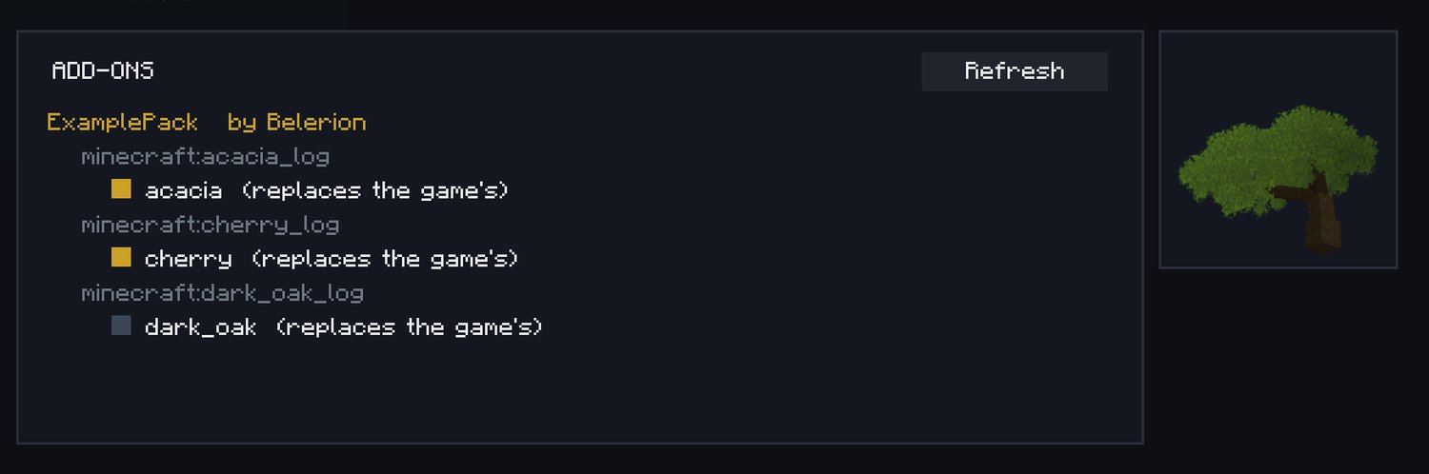
Task: Click the Refresh button
Action: pyautogui.click(x=1015, y=71)
